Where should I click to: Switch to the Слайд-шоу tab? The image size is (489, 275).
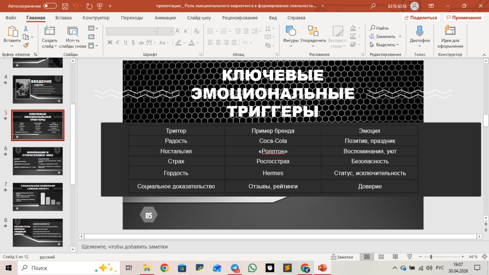pyautogui.click(x=199, y=18)
